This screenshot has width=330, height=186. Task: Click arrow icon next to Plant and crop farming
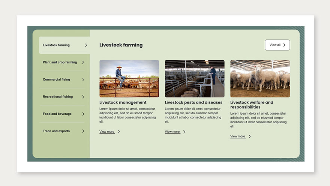pyautogui.click(x=83, y=63)
